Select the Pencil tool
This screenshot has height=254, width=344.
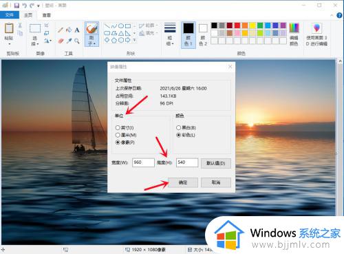tap(61, 30)
